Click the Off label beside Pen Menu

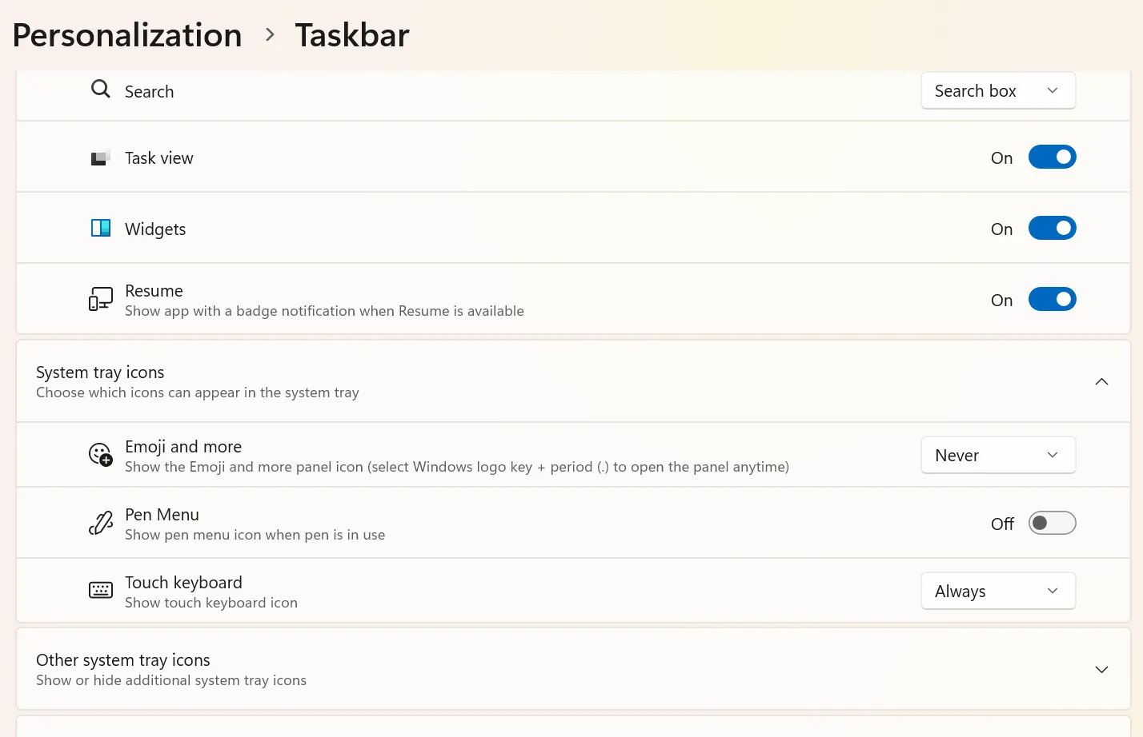[1002, 524]
